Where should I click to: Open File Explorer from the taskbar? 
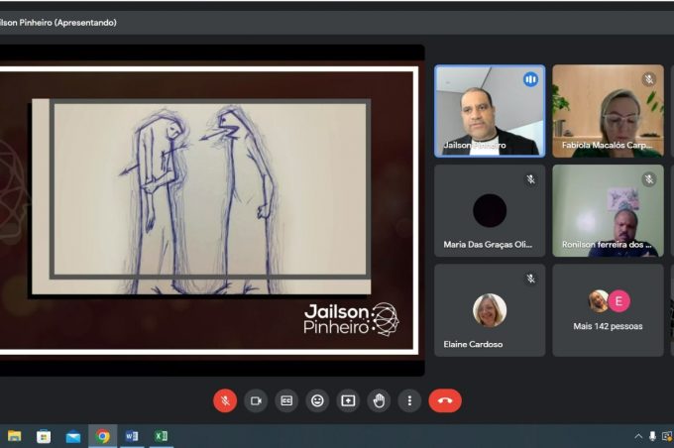(15, 436)
